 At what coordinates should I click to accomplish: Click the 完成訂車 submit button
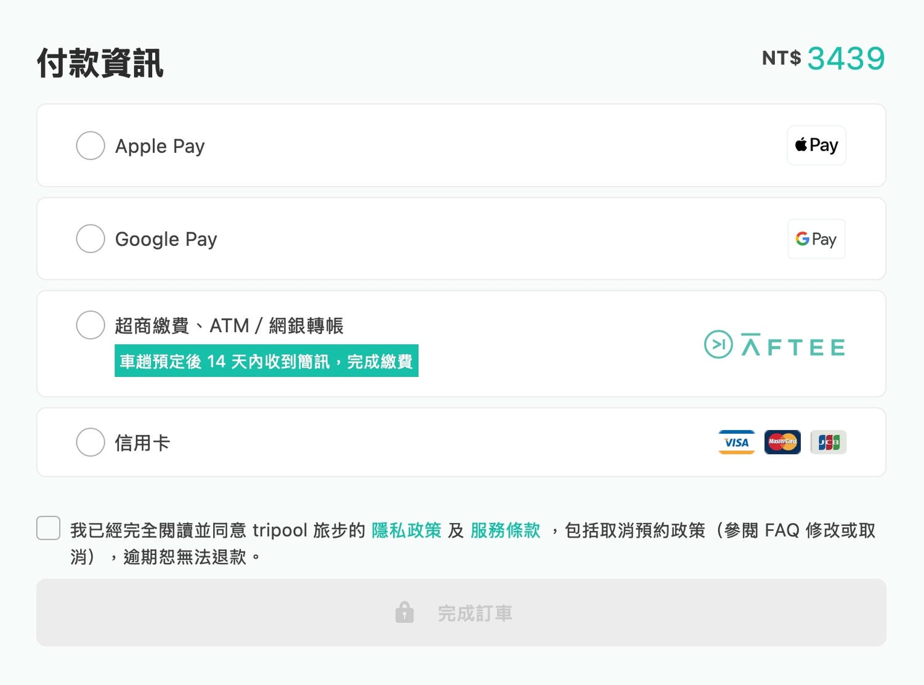tap(461, 612)
